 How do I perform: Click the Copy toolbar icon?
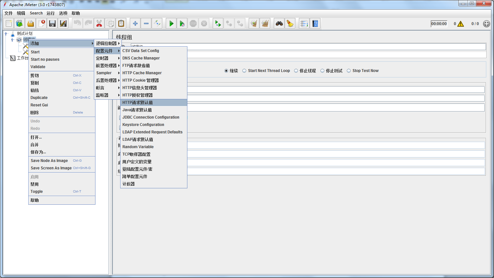point(110,23)
